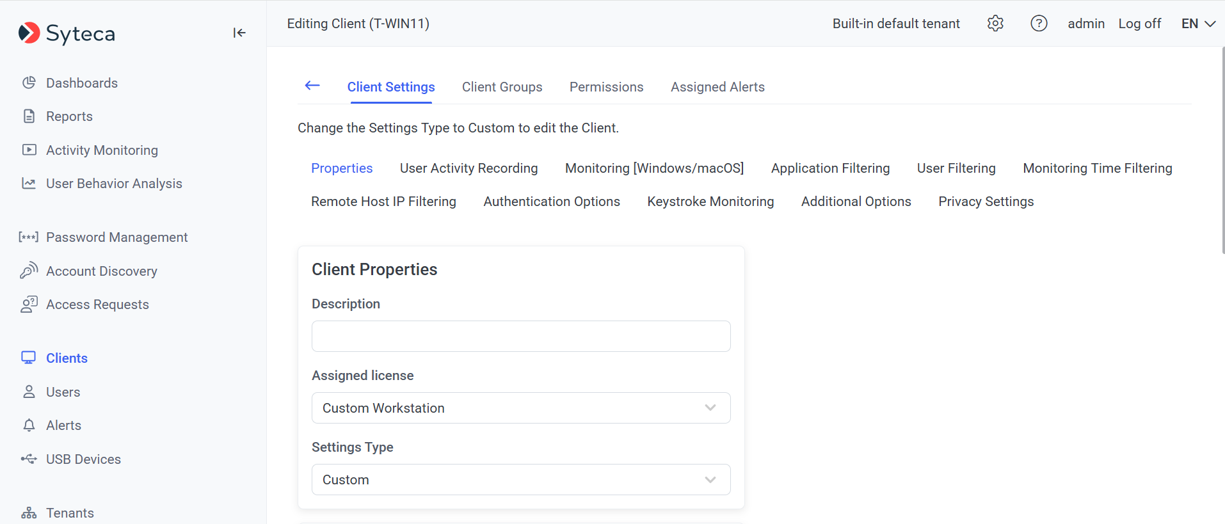Navigate to USB Devices
The width and height of the screenshot is (1225, 524).
point(83,459)
